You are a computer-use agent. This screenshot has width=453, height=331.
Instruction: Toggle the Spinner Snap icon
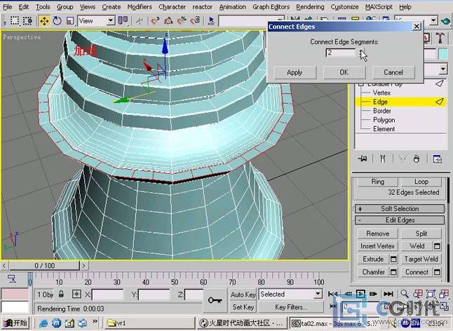196,21
